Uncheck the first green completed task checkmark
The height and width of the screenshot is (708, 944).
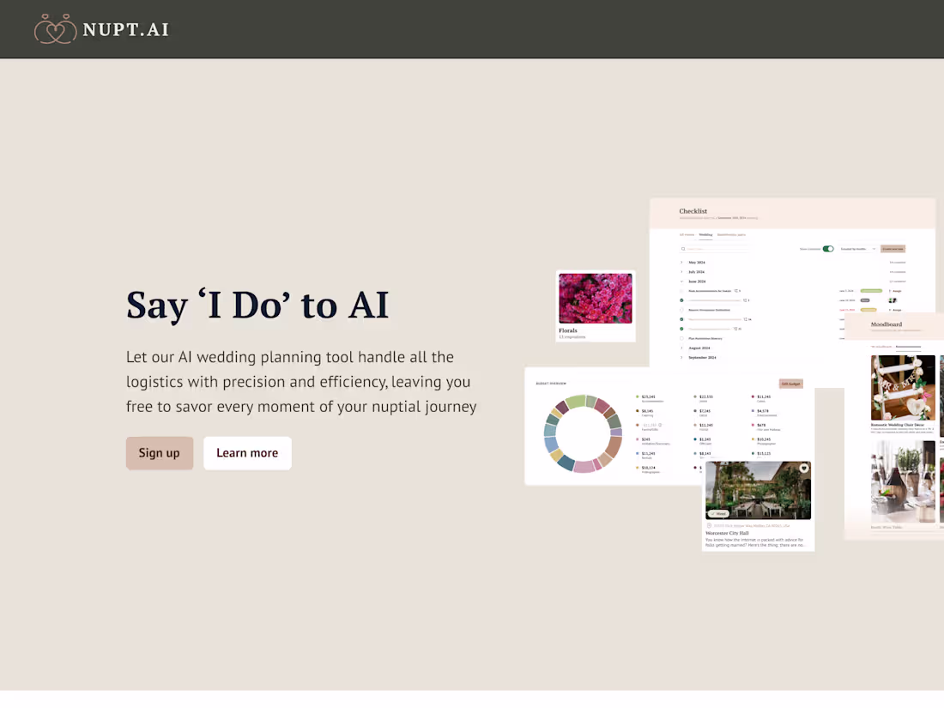pyautogui.click(x=681, y=300)
